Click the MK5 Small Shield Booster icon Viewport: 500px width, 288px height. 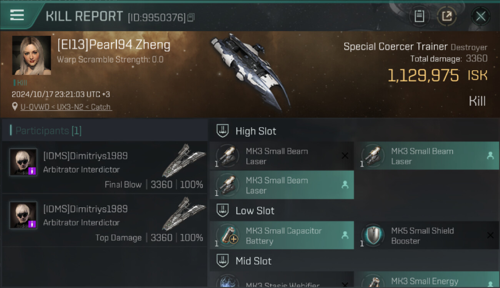[373, 235]
